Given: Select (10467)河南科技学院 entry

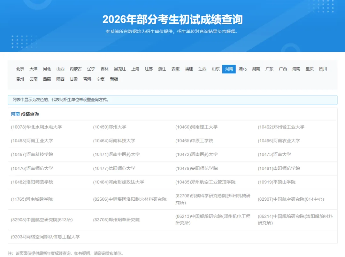Looking at the screenshot, I should coord(32,155).
